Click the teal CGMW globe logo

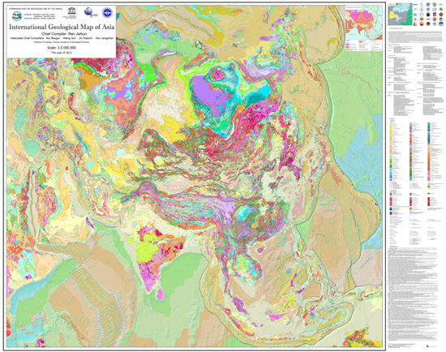tap(17, 16)
